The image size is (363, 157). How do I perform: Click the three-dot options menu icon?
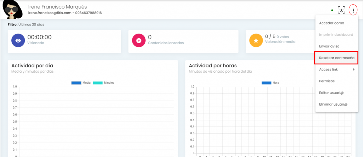coord(353,10)
